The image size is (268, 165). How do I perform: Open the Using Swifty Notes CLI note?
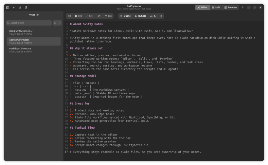(34, 32)
